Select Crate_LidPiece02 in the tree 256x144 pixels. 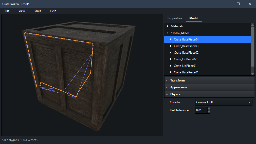coord(207,59)
